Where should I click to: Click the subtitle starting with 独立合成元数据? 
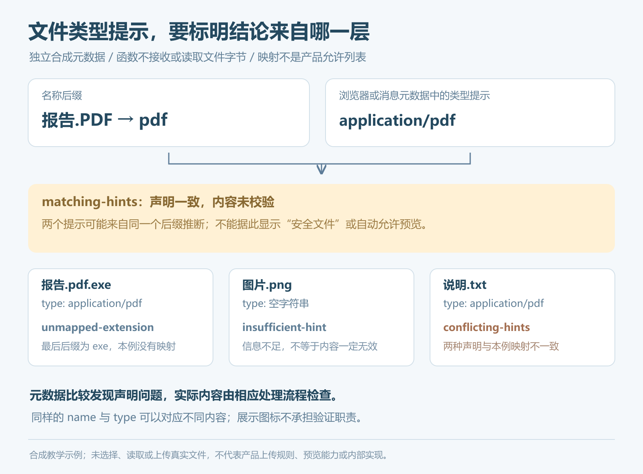tap(197, 57)
